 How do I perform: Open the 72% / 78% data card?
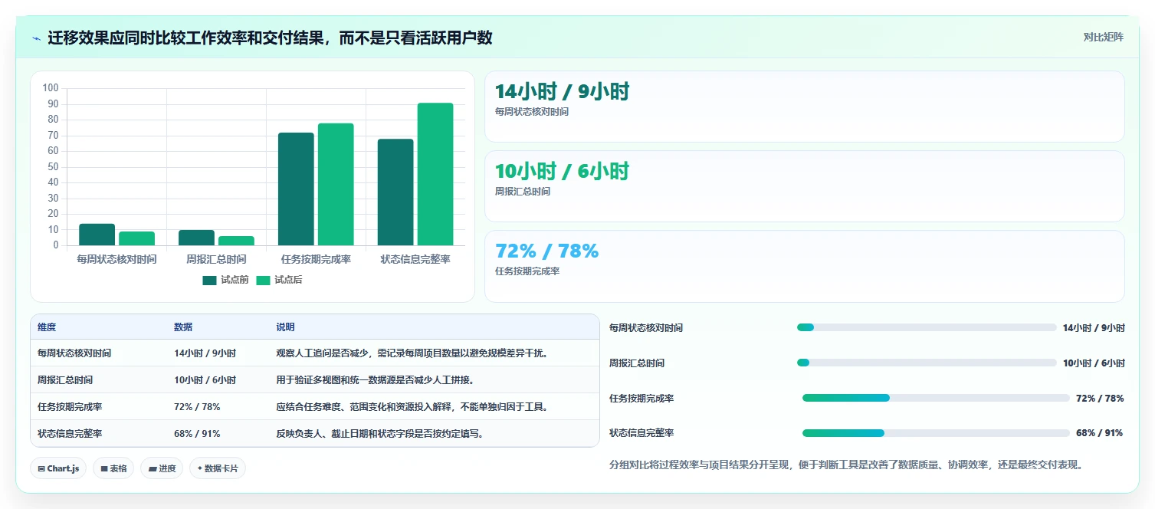click(805, 267)
